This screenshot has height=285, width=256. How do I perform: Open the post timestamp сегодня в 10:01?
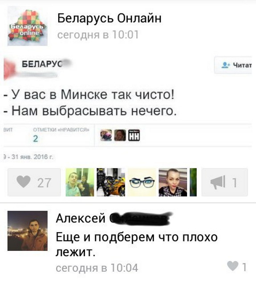click(x=98, y=35)
